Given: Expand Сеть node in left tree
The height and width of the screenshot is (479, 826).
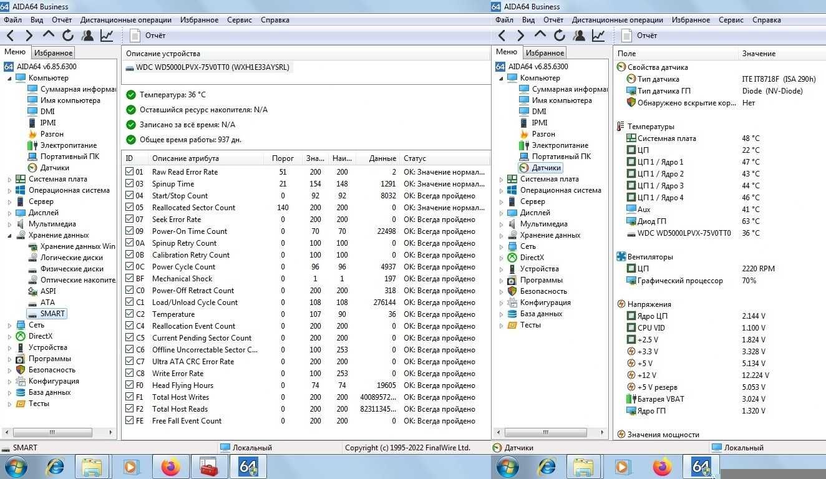Looking at the screenshot, I should point(9,326).
